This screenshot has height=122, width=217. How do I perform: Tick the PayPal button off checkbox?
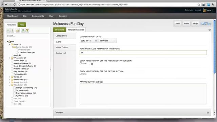[81, 74]
